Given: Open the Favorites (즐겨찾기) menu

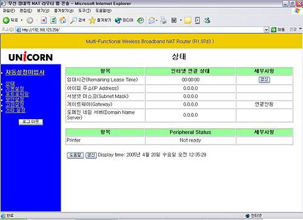Looking at the screenshot, I should pyautogui.click(x=64, y=10).
